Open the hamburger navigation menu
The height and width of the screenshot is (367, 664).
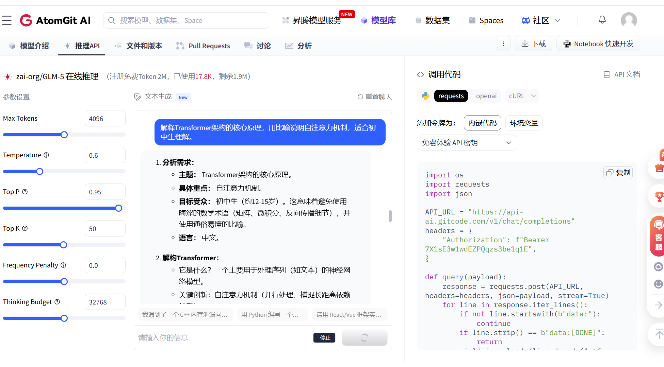[7, 20]
